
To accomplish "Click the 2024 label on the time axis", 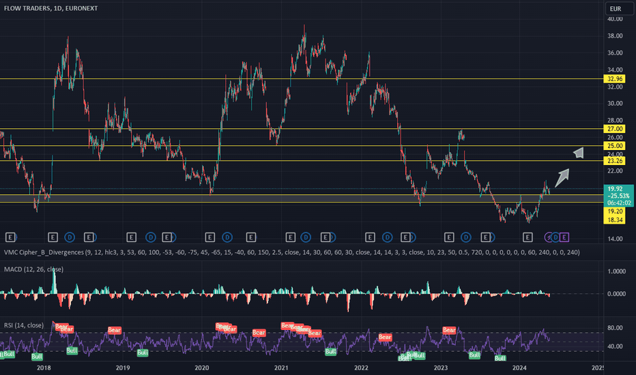I will click(519, 367).
